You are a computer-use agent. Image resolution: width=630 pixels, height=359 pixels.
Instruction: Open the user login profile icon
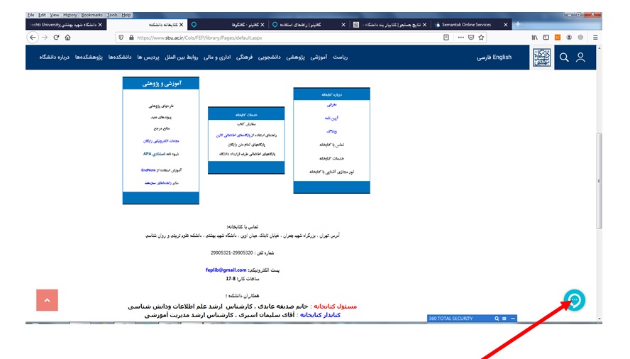581,57
